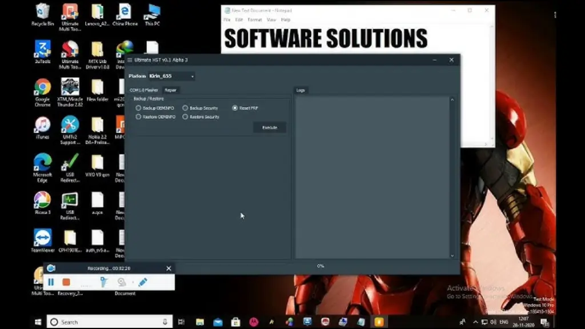Image resolution: width=585 pixels, height=329 pixels.
Task: Select the CPH1901E folder icon
Action: pyautogui.click(x=70, y=241)
